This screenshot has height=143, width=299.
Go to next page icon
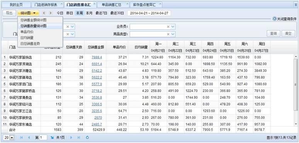71,138
